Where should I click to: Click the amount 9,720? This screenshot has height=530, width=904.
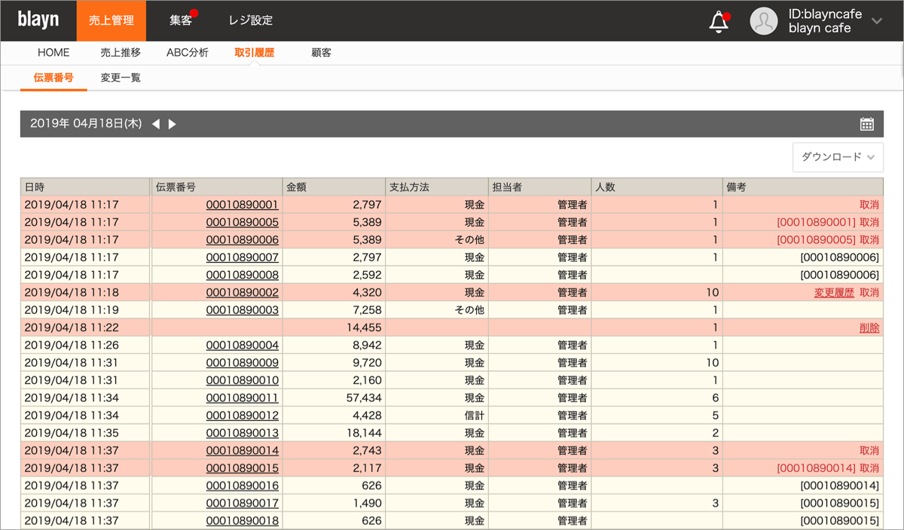point(367,363)
